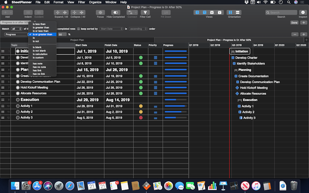The image size is (309, 193).
Task: Click the progress bar of Execution row
Action: [175, 100]
